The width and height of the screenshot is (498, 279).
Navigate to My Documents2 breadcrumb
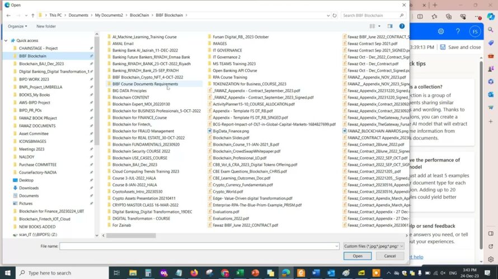pos(109,15)
